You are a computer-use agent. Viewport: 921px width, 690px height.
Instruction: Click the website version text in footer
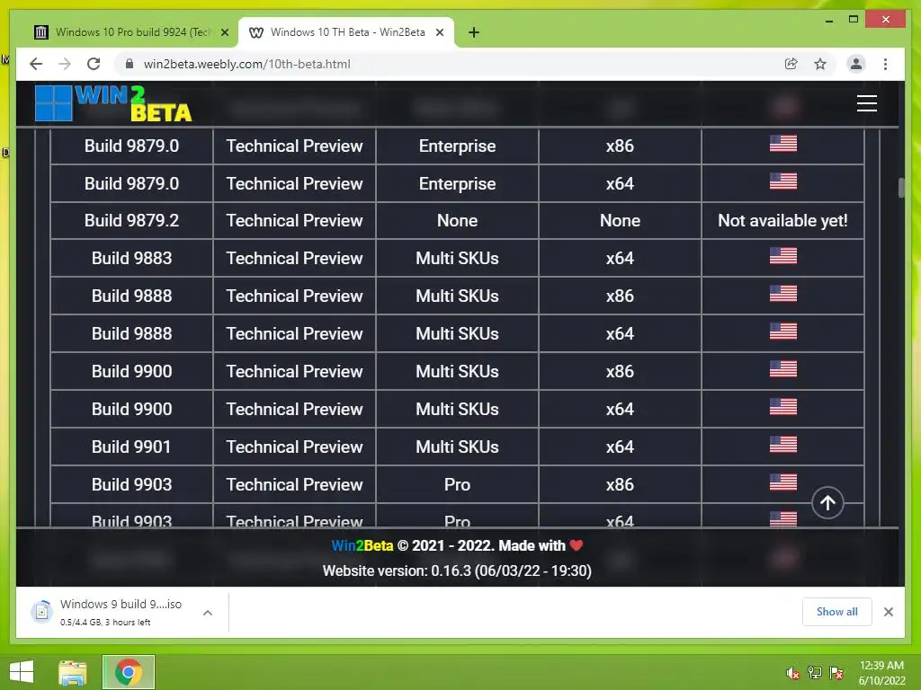pos(456,571)
